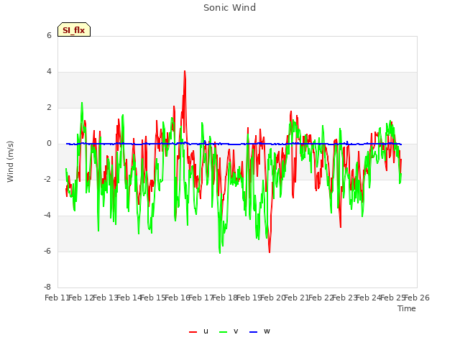Viewport: 460px width, 345px height.
Task: Click the blue w legend swatch
Action: (x=253, y=332)
